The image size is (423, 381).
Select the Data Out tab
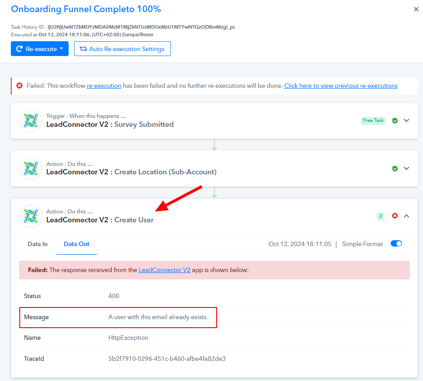(x=76, y=244)
